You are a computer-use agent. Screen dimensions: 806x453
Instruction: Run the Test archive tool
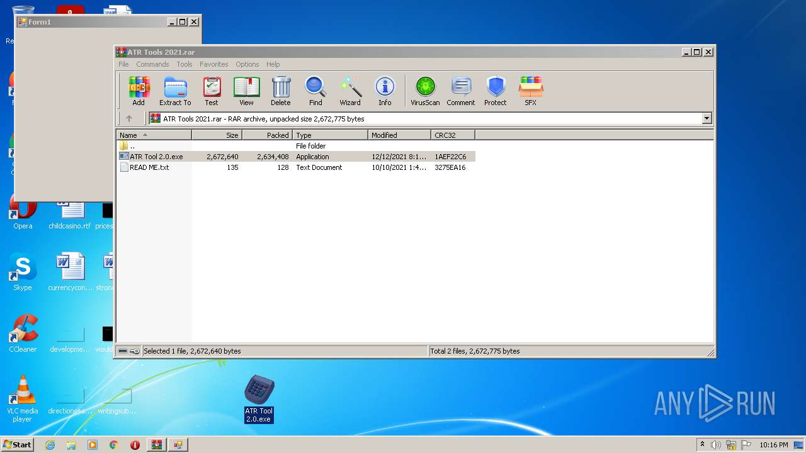pyautogui.click(x=212, y=91)
